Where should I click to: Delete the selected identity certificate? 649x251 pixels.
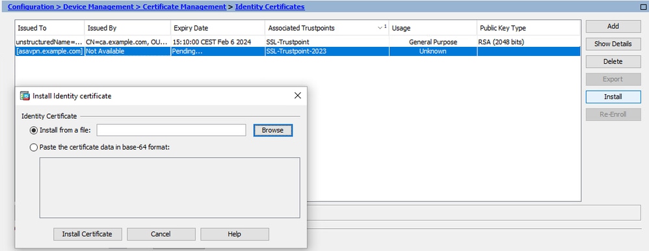tap(613, 61)
